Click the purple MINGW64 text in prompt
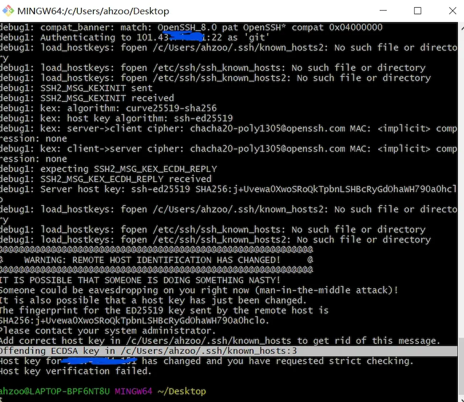 click(133, 391)
